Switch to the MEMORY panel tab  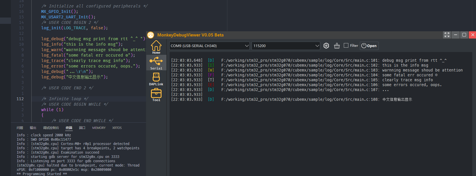[x=99, y=128]
